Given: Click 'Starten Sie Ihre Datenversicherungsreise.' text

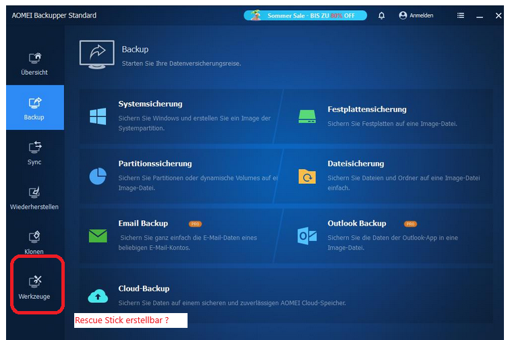Looking at the screenshot, I should 181,64.
